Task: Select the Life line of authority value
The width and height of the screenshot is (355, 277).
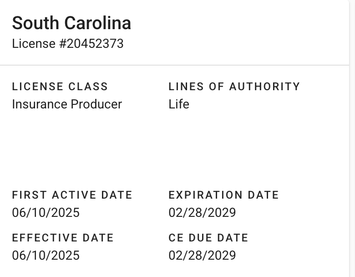Action: (179, 104)
